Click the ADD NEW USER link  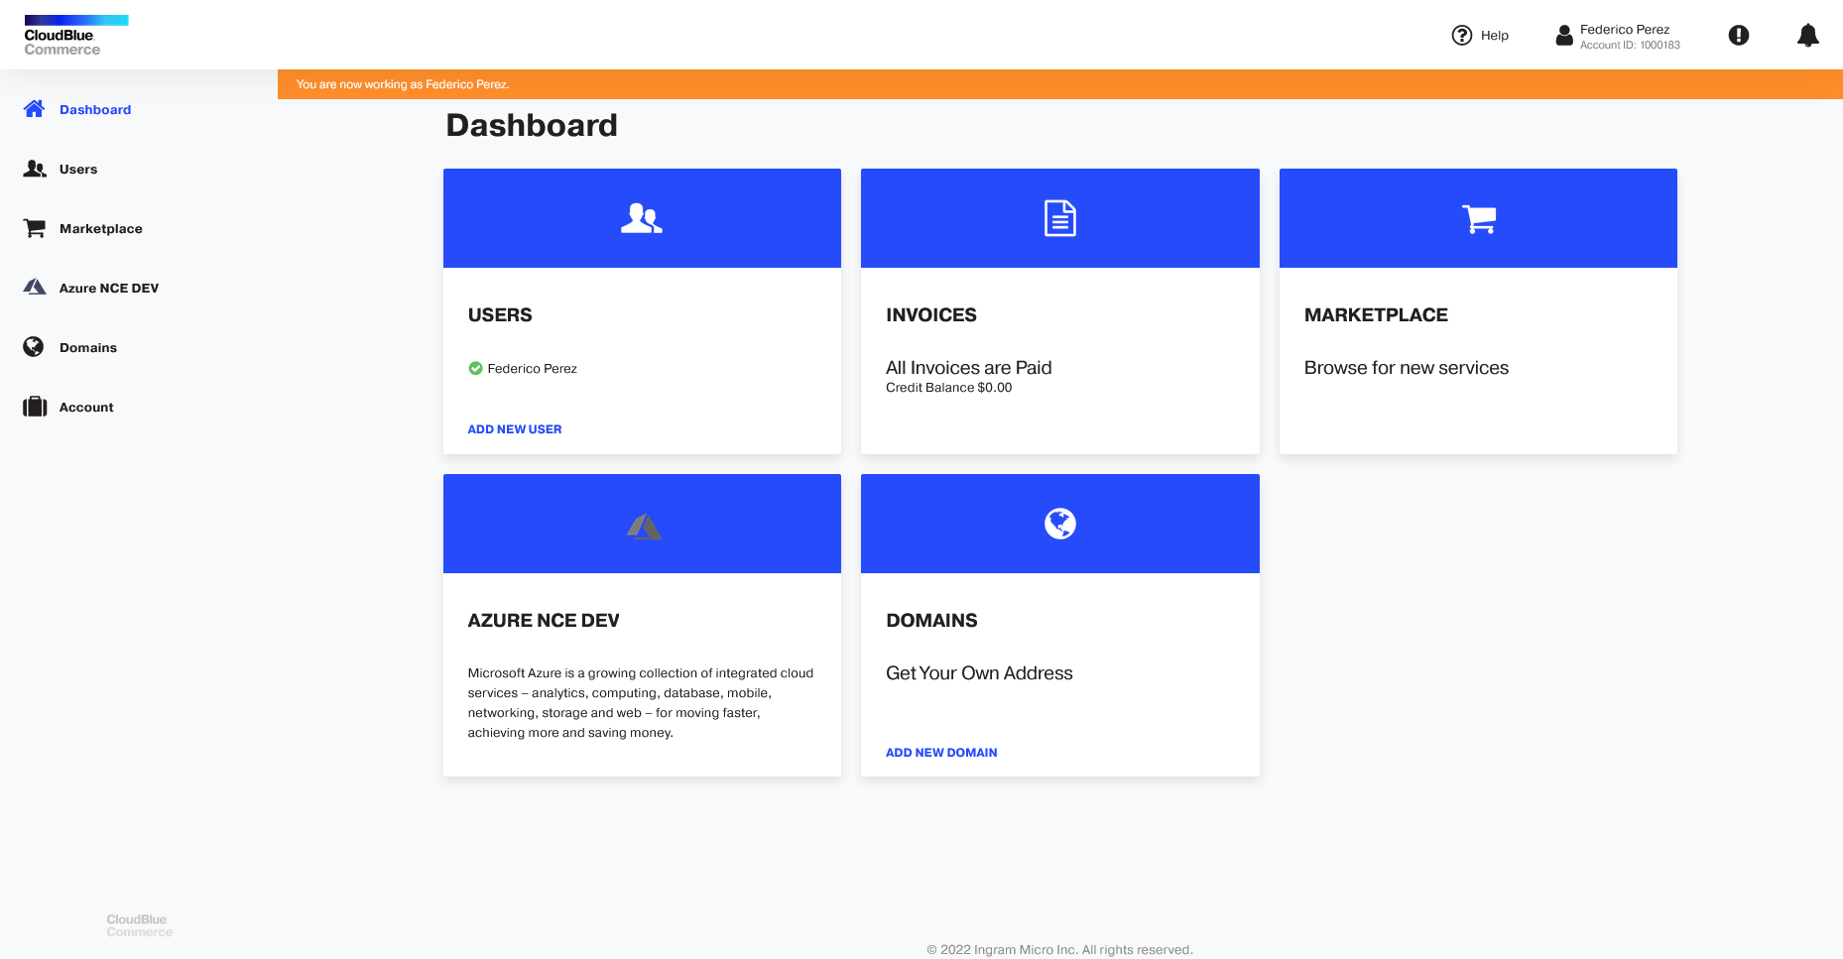(x=515, y=429)
